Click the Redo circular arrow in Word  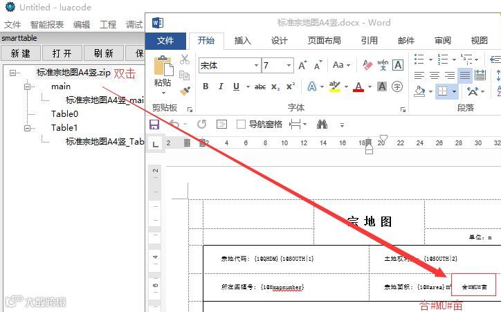point(201,124)
